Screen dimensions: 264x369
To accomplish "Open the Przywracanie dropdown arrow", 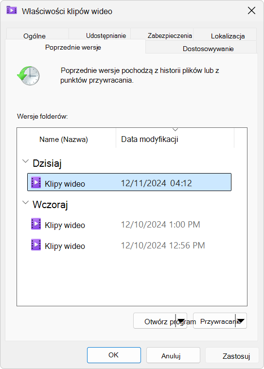I will pos(241,320).
